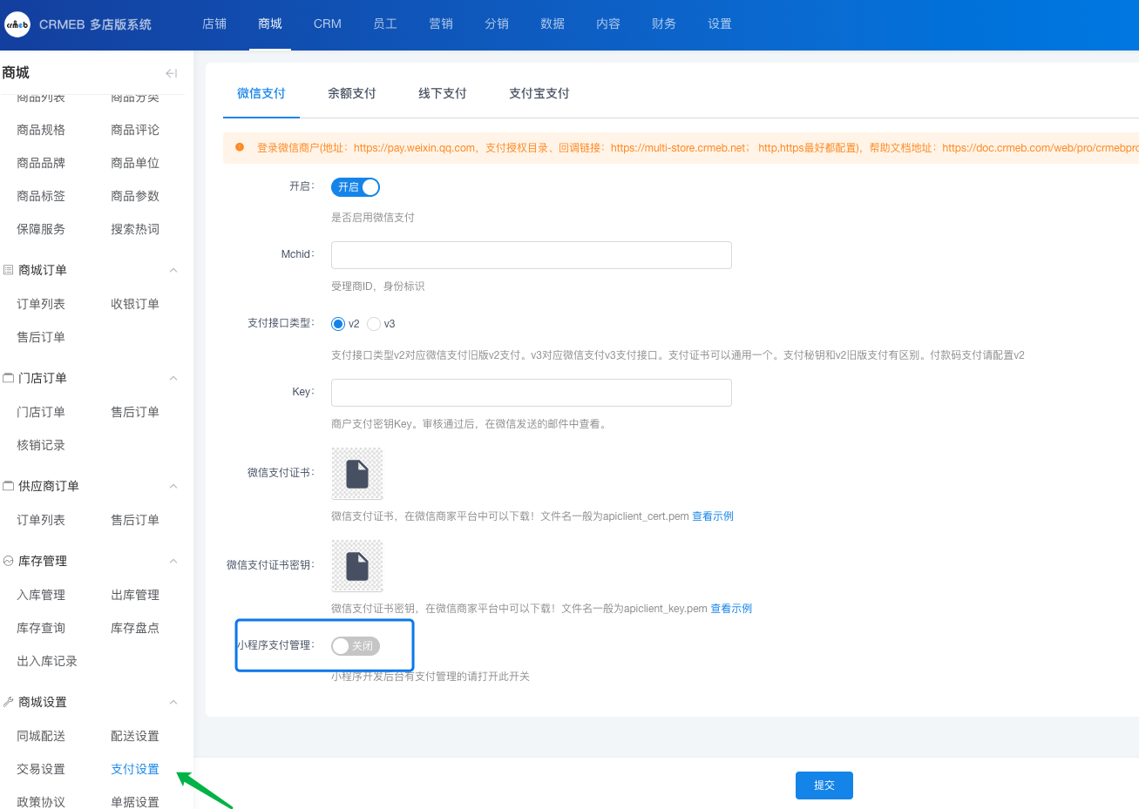Screen dimensions: 1139x809
Task: Collapse the 供应商订单 section chevron
Action: coord(173,486)
